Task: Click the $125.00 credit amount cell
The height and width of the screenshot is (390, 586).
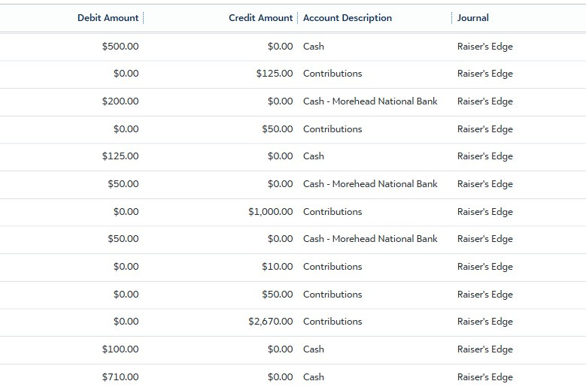Action: [275, 74]
